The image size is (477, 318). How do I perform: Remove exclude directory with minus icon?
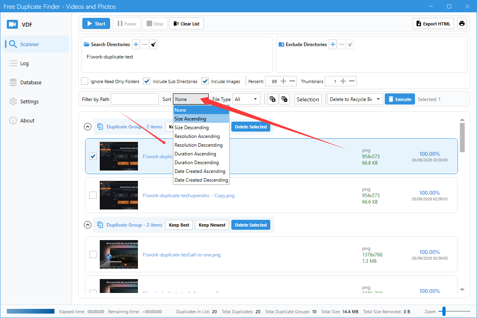tap(341, 45)
